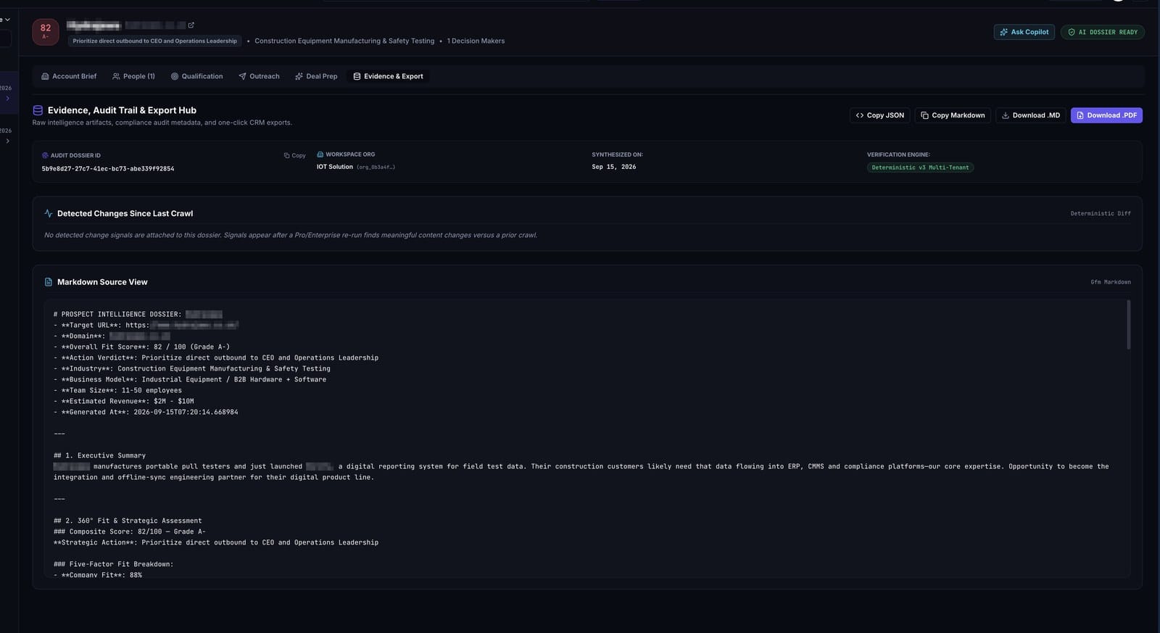This screenshot has height=633, width=1160.
Task: Download the .PDF export
Action: pyautogui.click(x=1106, y=115)
